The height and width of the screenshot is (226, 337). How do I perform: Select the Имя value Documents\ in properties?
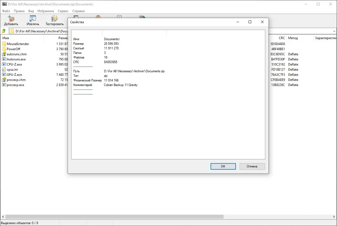pos(112,39)
